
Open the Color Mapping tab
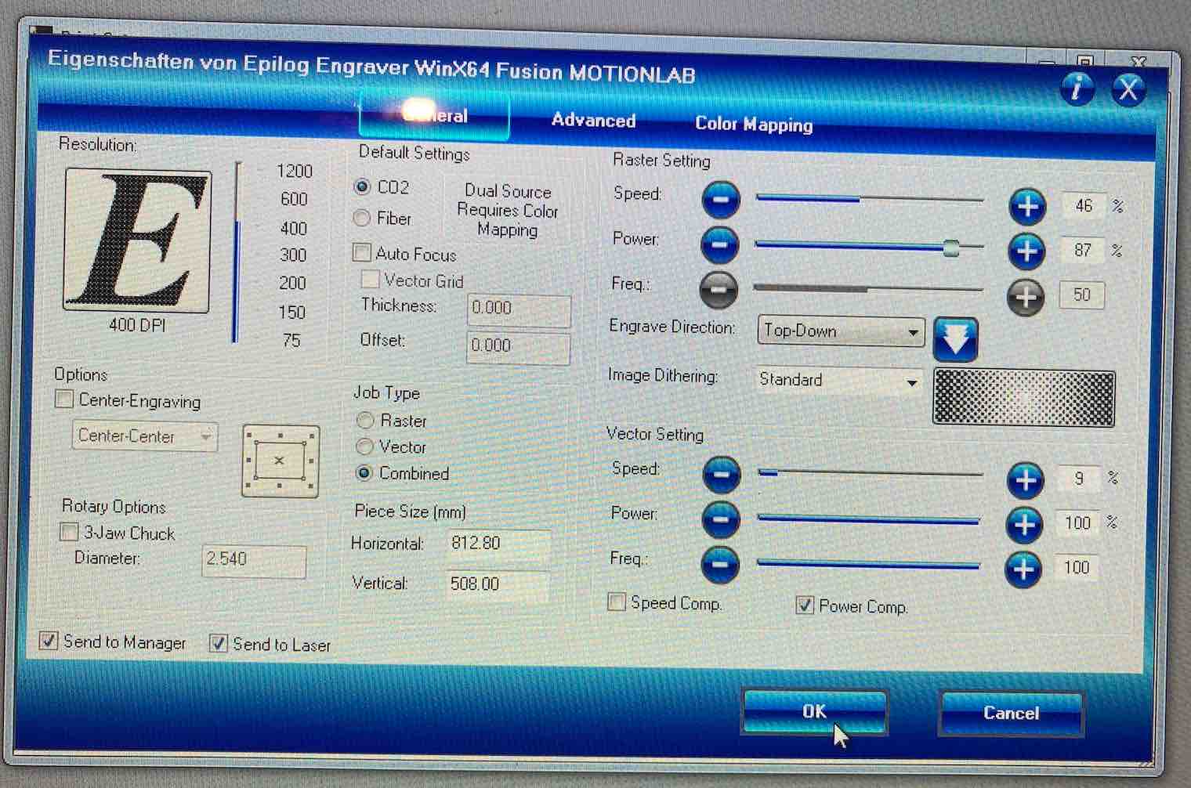pos(754,124)
